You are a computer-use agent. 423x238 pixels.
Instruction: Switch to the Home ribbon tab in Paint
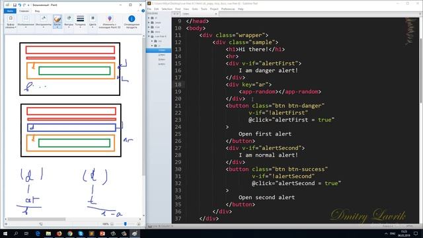(24, 11)
